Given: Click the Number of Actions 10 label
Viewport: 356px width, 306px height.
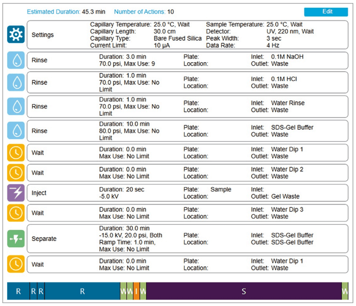Looking at the screenshot, I should tap(144, 12).
